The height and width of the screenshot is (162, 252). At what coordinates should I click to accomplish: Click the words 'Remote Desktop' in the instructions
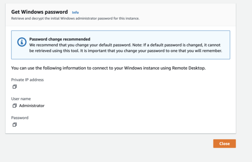189,68
